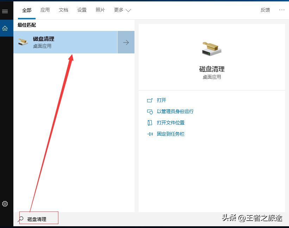Screen dimensions: 289x228
Task: Click the magnifier search icon
Action: click(21, 219)
